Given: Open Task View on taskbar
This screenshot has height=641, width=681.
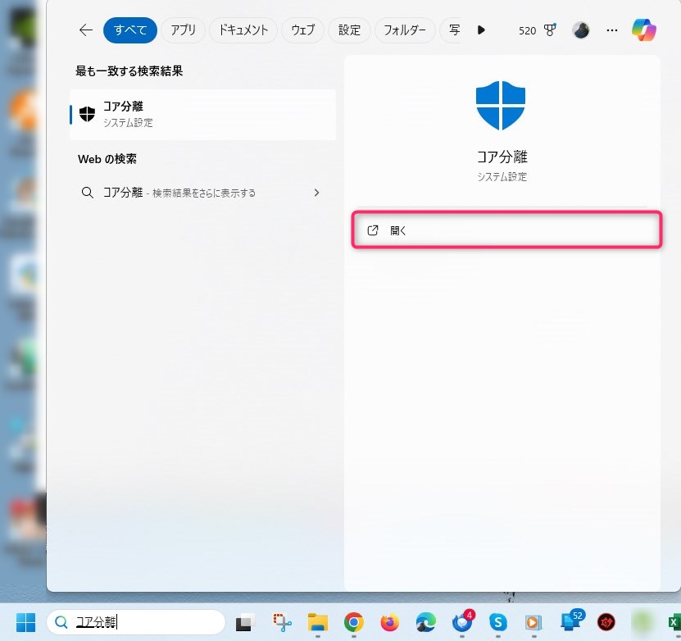Looking at the screenshot, I should [x=244, y=623].
